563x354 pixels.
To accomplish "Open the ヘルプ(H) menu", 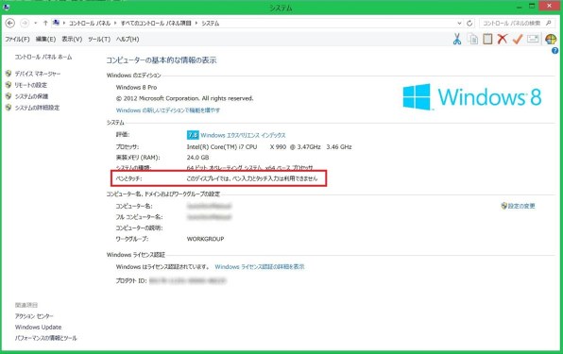I will click(128, 39).
